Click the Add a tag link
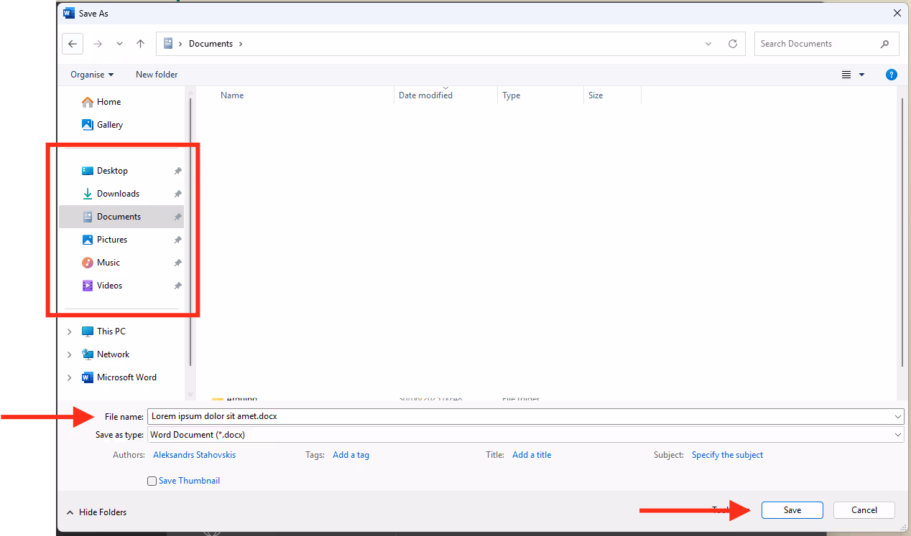Screen dimensions: 911x536 point(351,455)
